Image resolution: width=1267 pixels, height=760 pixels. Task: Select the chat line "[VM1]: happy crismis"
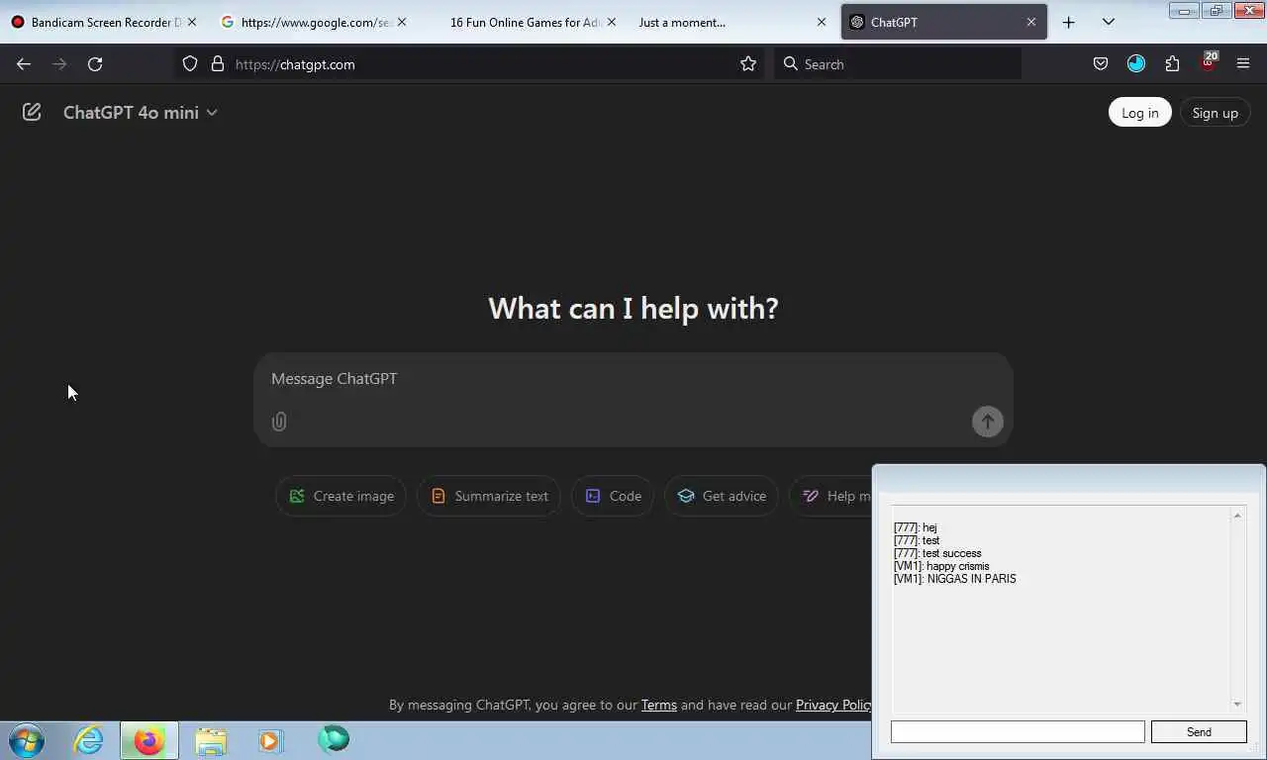point(941,567)
